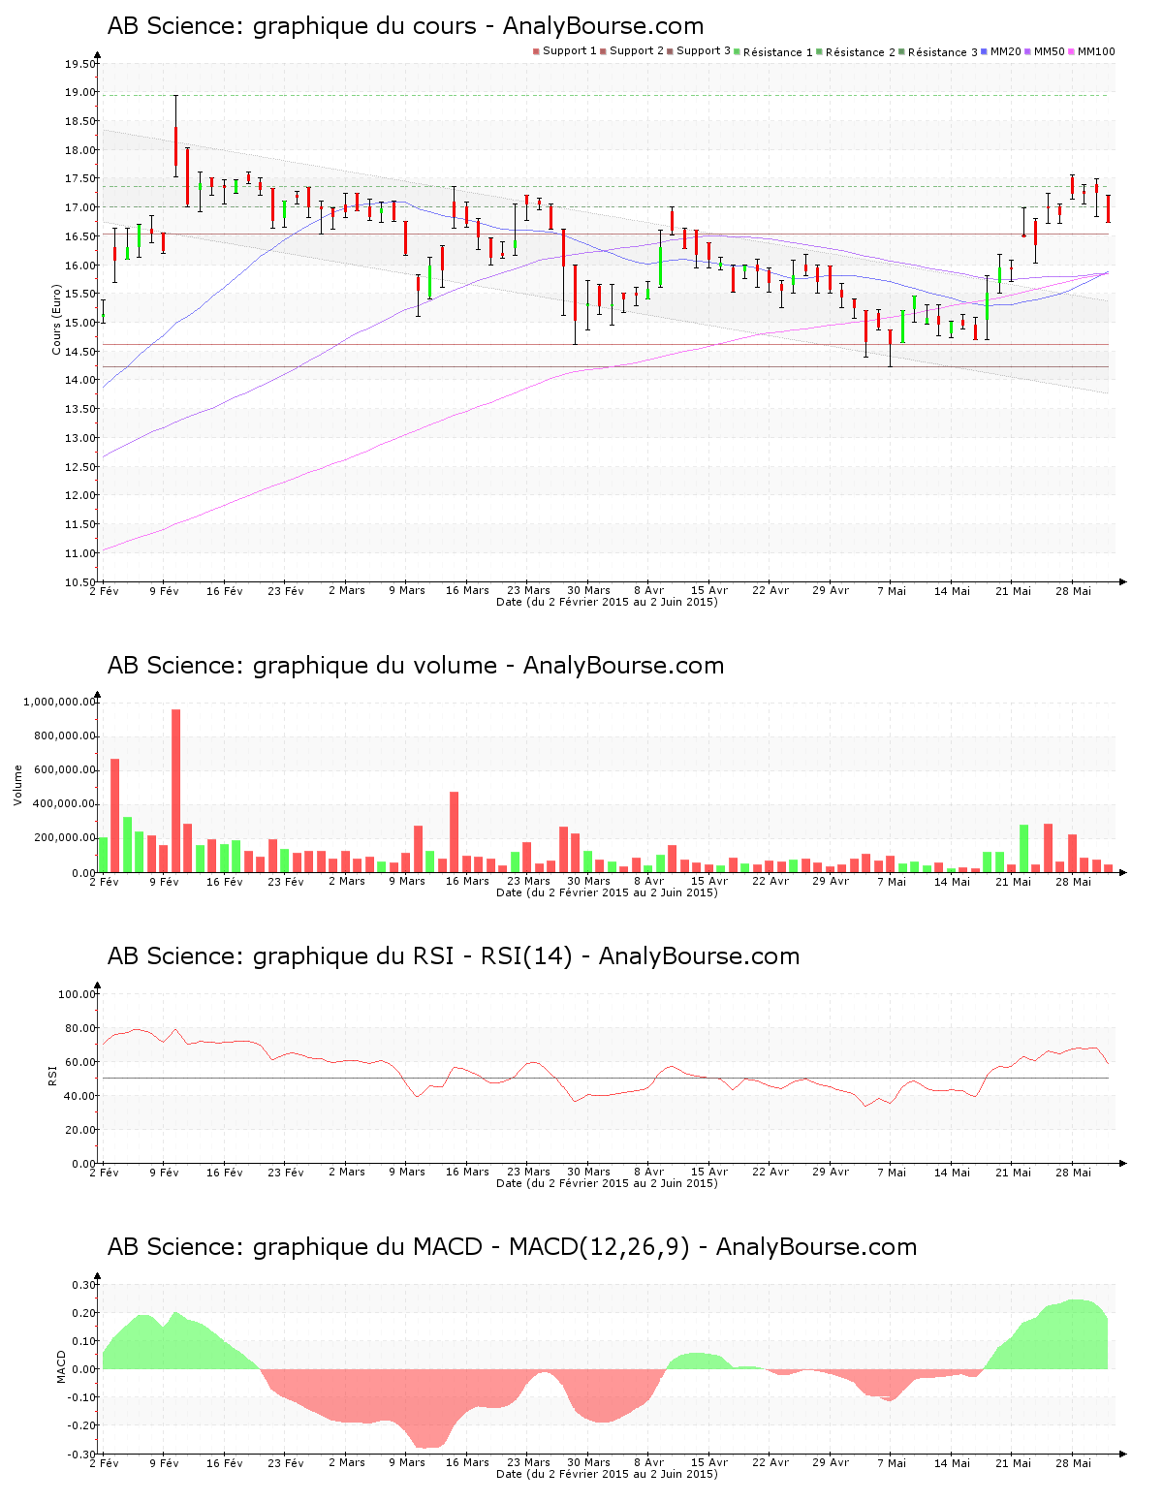Select the Résistance 1 legend entry
The image size is (1163, 1502).
(x=773, y=52)
